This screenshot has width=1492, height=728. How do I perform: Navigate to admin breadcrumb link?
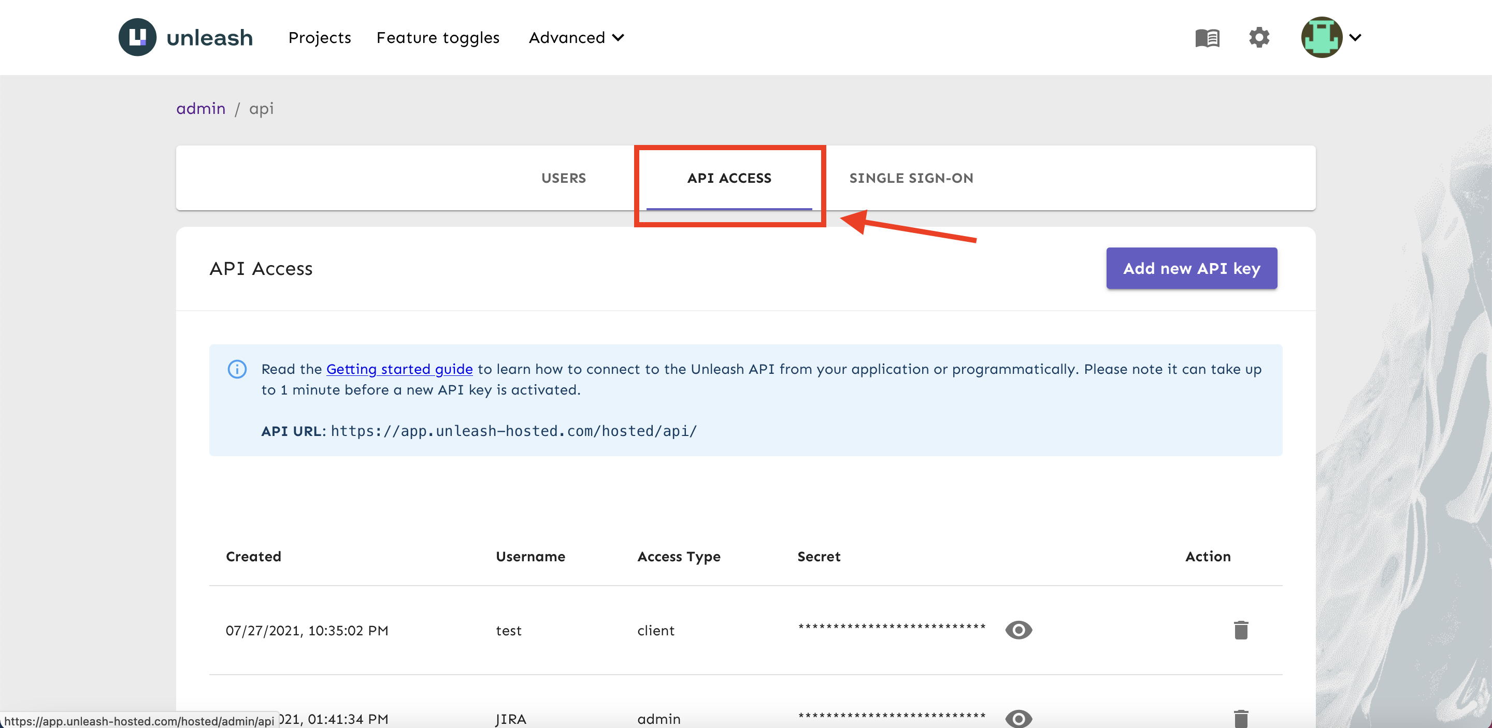[200, 109]
